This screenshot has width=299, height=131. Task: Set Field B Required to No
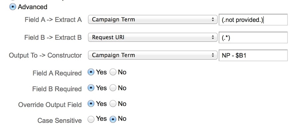point(113,88)
